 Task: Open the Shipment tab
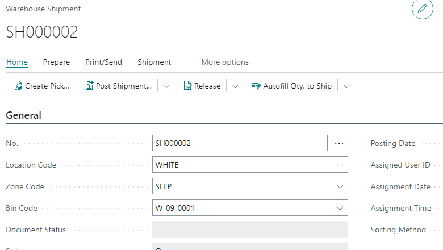(x=154, y=62)
